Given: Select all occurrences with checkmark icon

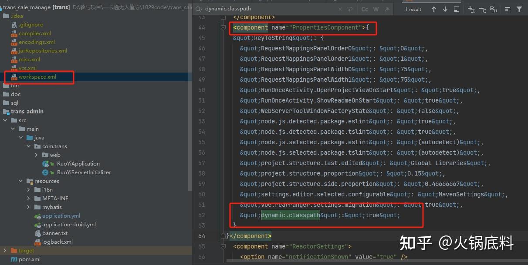Looking at the screenshot, I should 494,9.
